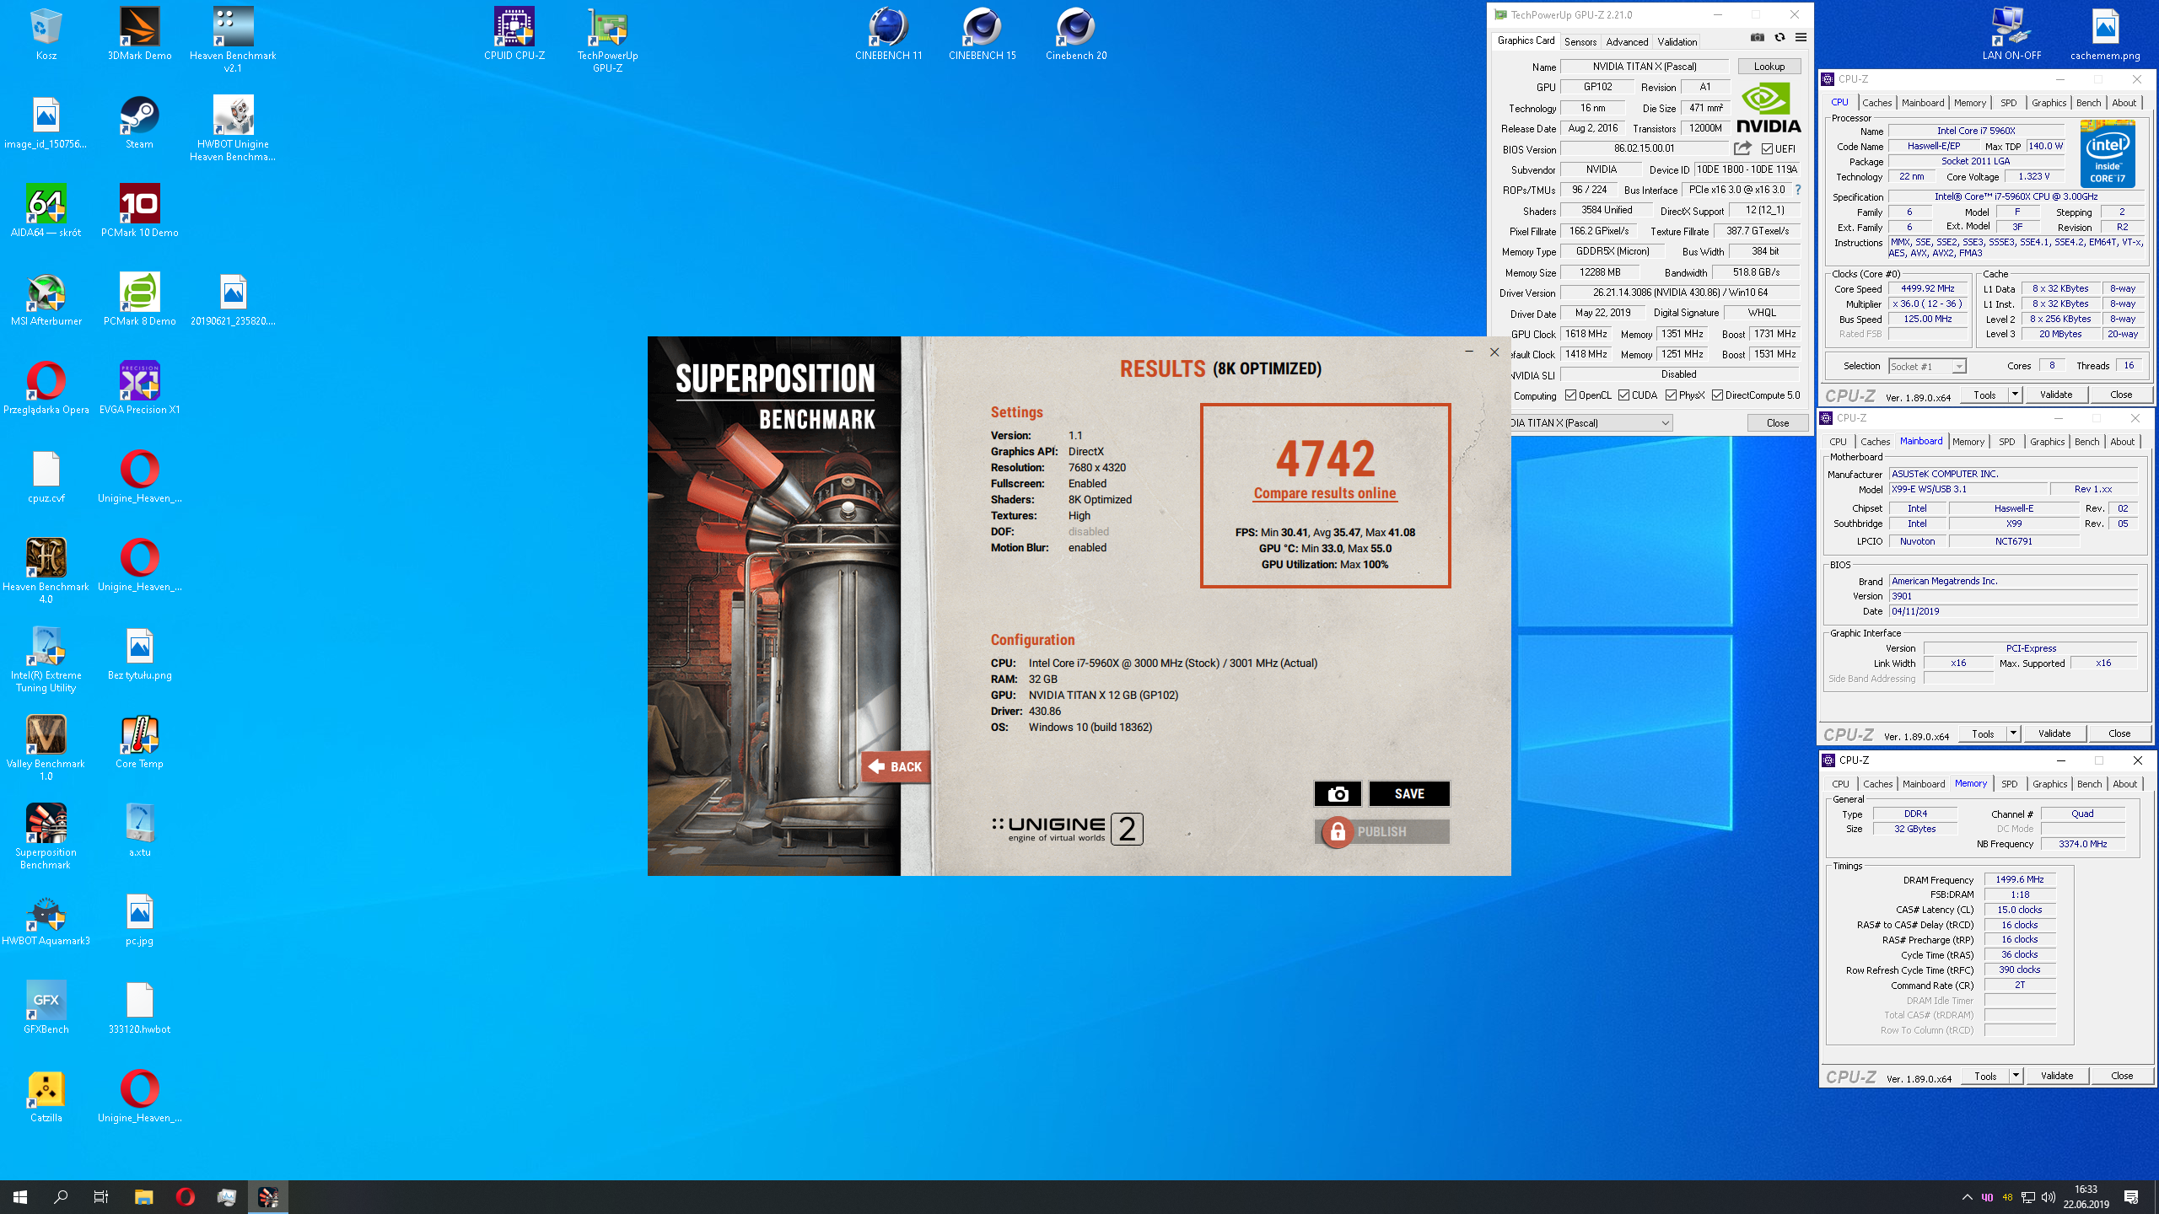Click the PCIe bus interface question mark
The image size is (2159, 1214).
pyautogui.click(x=1798, y=190)
